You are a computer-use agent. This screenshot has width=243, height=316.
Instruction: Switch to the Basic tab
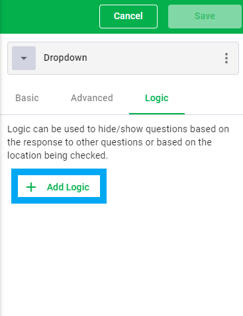(x=27, y=98)
